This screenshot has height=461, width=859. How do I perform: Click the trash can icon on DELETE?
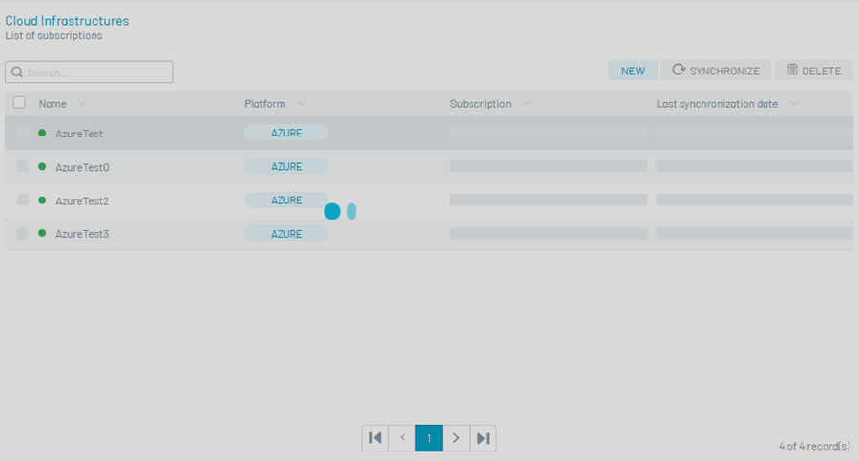click(x=792, y=70)
